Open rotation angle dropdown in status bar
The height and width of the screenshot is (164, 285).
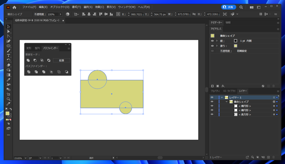pyautogui.click(x=40, y=158)
